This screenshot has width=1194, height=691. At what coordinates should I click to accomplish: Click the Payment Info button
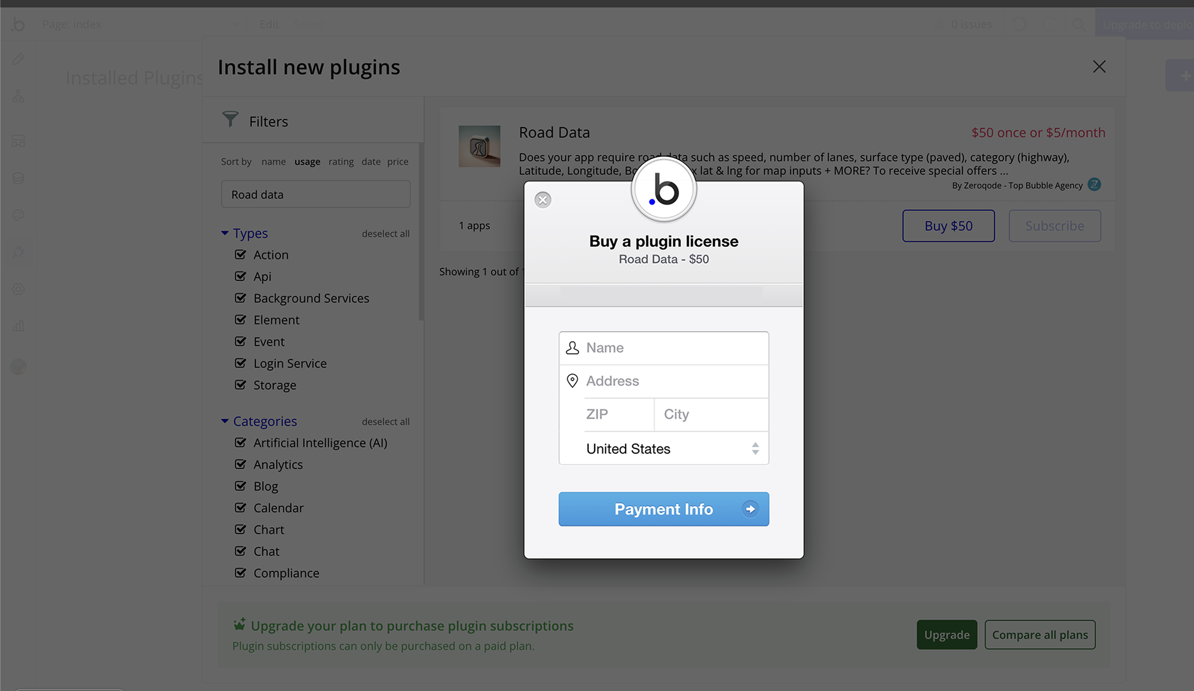click(663, 509)
